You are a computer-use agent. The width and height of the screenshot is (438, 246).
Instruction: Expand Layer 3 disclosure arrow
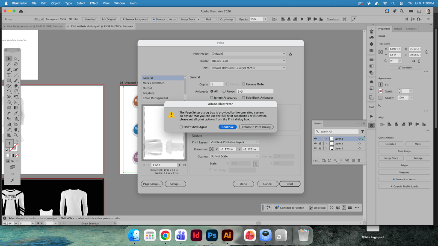326,139
